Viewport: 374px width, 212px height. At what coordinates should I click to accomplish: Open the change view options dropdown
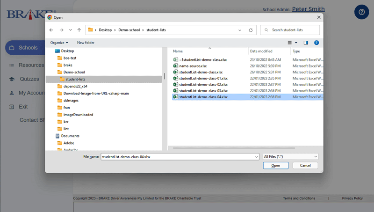296,43
